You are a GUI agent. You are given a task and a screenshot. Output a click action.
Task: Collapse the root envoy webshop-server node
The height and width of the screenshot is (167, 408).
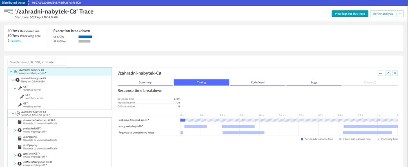click(11, 71)
